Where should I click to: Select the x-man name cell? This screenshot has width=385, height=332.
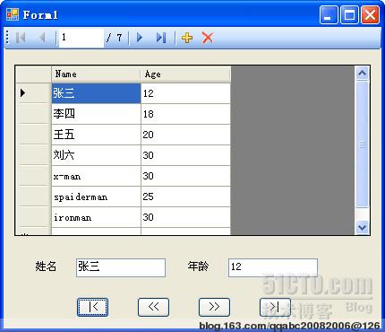click(96, 176)
